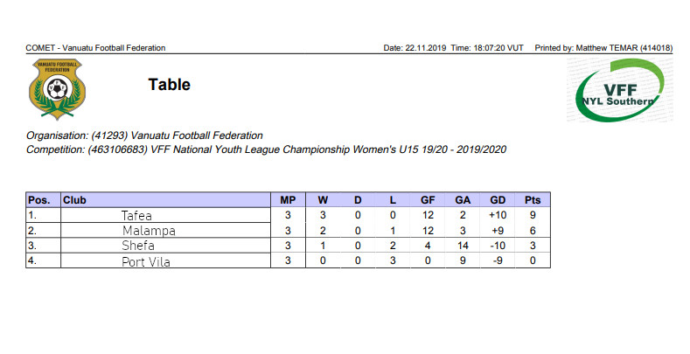Image resolution: width=690 pixels, height=354 pixels.
Task: Click the GA column header
Action: 463,200
